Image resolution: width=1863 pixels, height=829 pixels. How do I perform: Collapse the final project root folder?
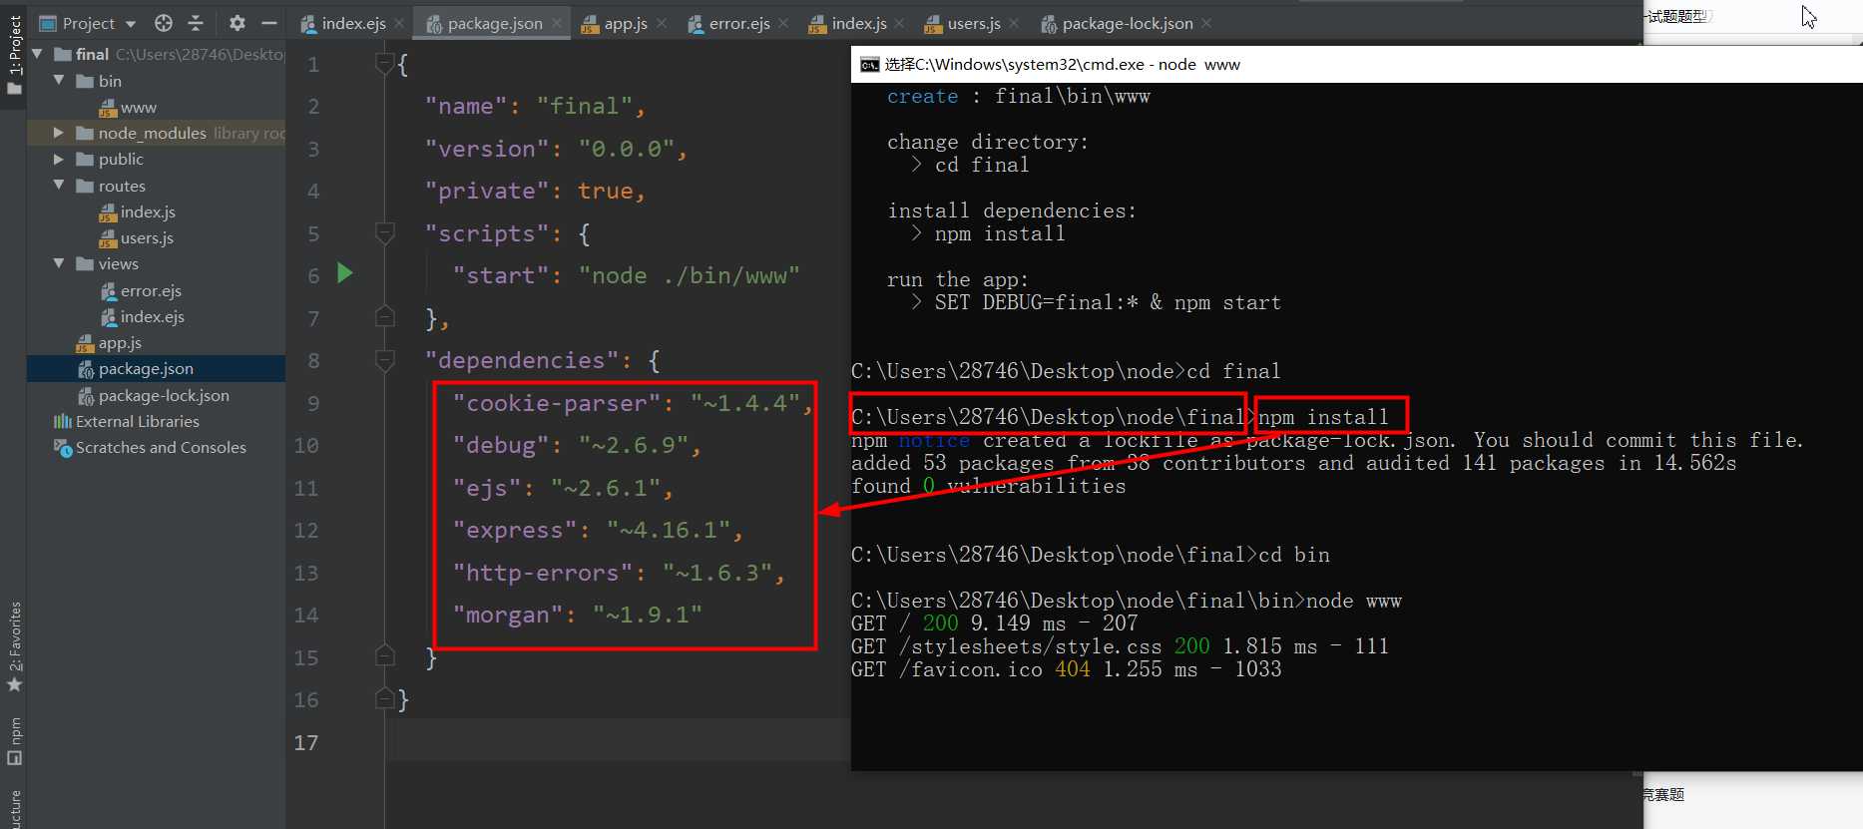37,54
